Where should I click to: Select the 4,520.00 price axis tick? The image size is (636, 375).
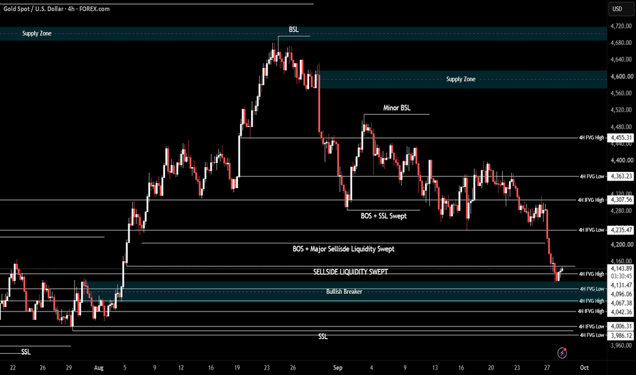[x=621, y=110]
